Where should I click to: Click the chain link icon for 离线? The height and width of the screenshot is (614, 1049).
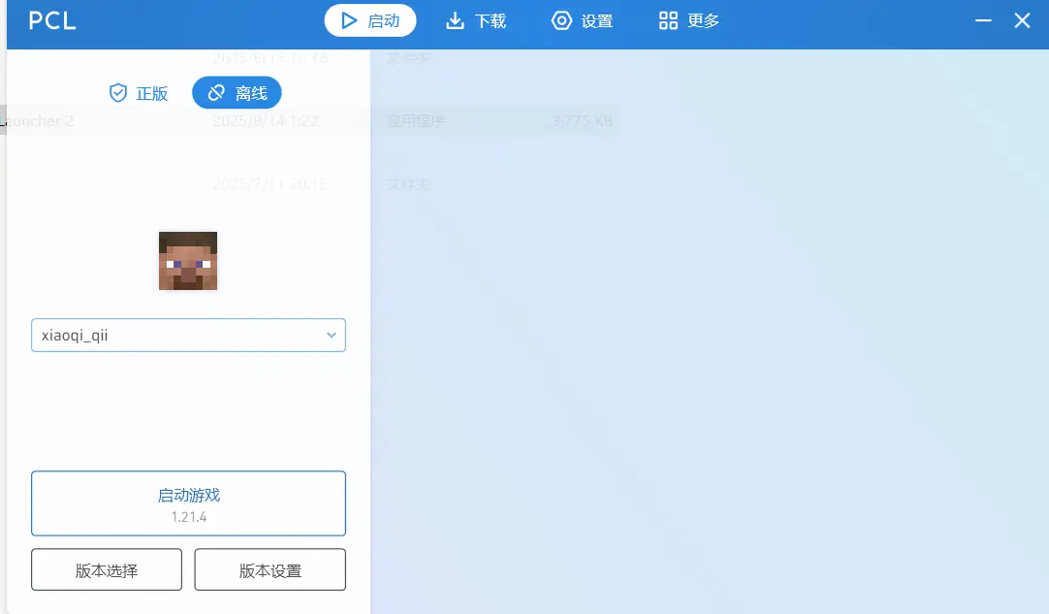click(216, 92)
